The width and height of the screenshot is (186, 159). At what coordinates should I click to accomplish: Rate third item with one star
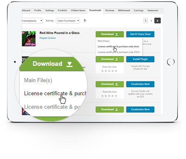pyautogui.click(x=102, y=96)
